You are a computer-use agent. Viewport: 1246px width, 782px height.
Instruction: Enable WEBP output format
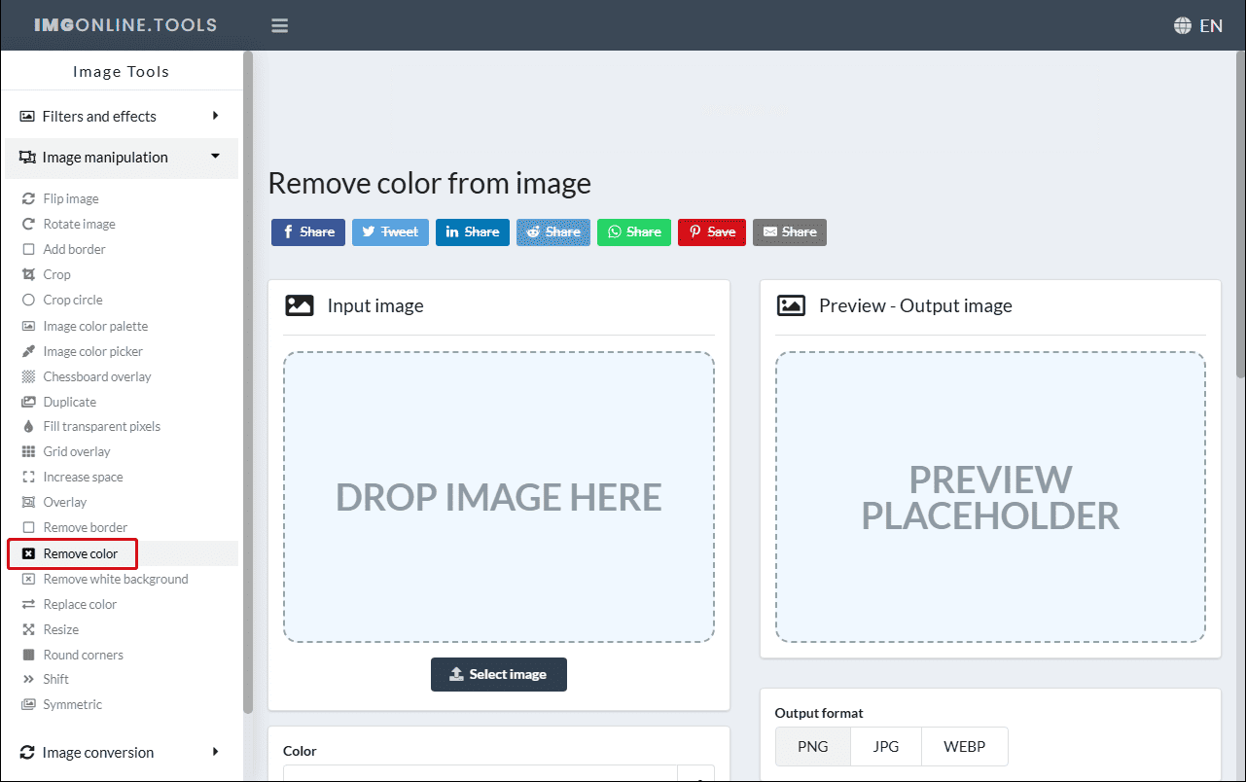click(x=964, y=746)
